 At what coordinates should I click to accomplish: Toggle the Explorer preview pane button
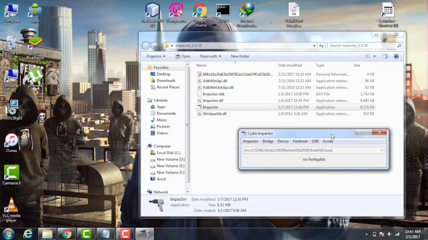(385, 56)
